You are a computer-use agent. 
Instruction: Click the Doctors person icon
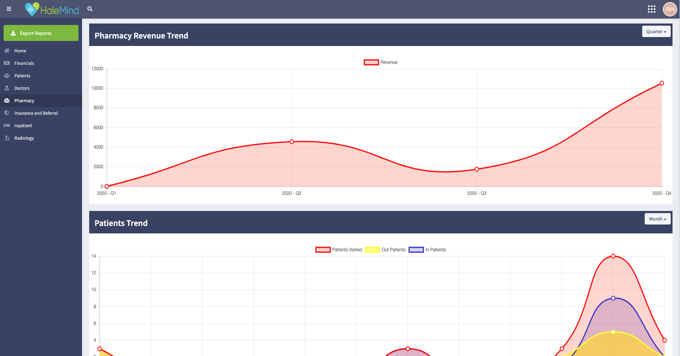7,88
